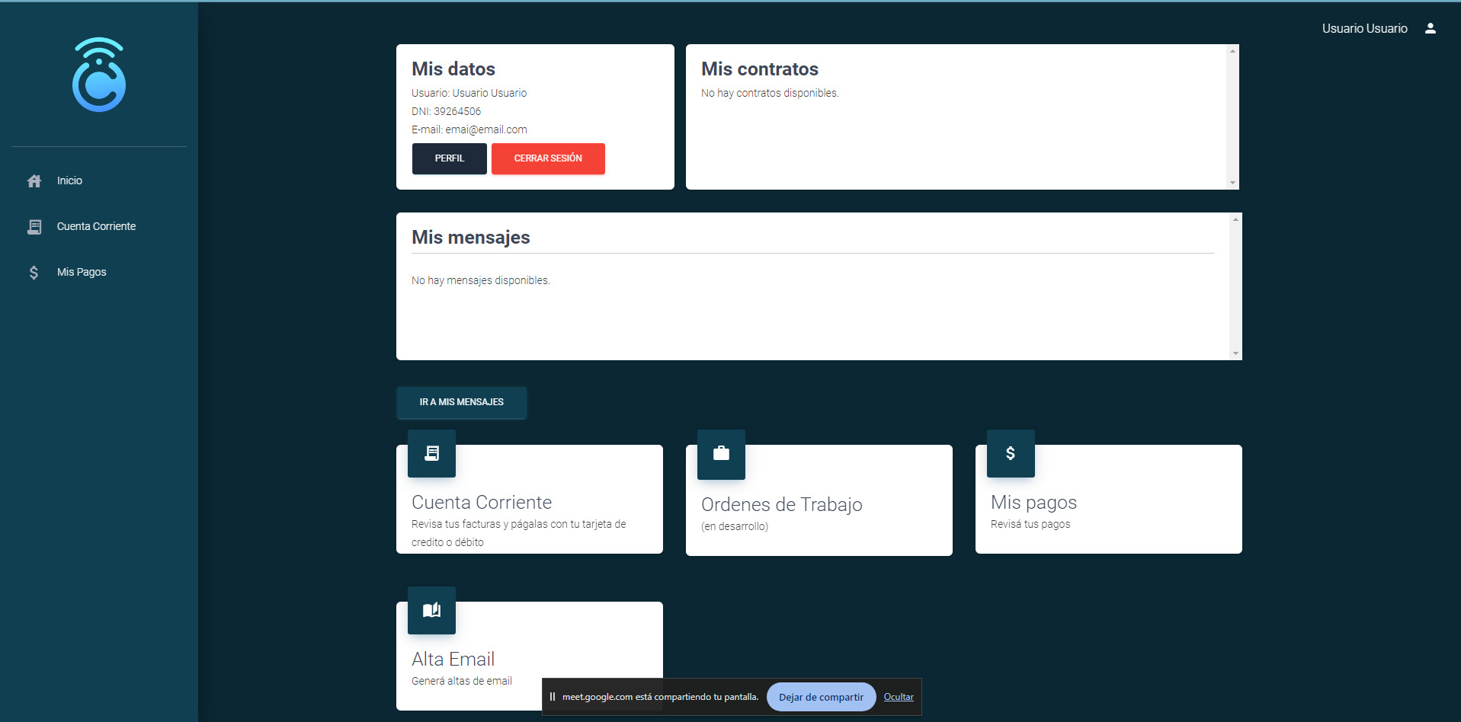Click the dollar icon on Mis pagos card
The height and width of the screenshot is (722, 1461).
(1011, 453)
